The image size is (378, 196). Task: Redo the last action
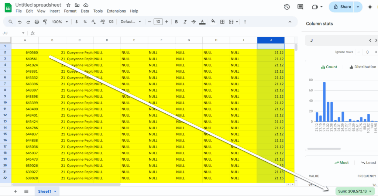pyautogui.click(x=28, y=22)
